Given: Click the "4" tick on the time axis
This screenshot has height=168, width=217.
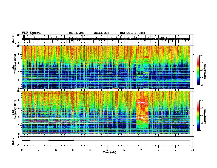Looking at the screenshot, I should (90, 150).
